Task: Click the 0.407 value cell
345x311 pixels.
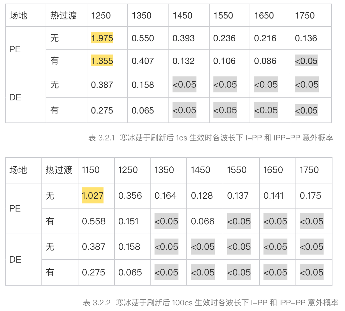Action: pyautogui.click(x=143, y=61)
